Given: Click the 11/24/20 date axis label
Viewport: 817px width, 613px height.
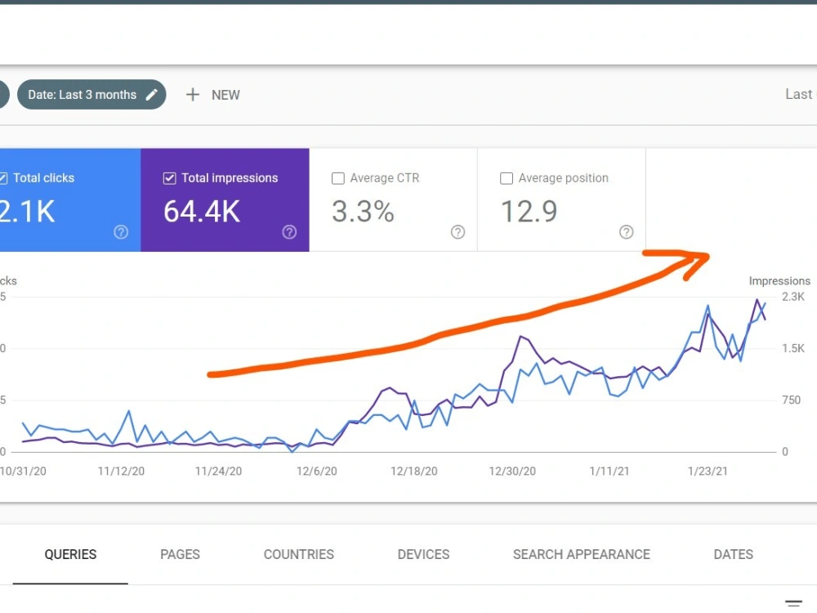Looking at the screenshot, I should tap(218, 472).
